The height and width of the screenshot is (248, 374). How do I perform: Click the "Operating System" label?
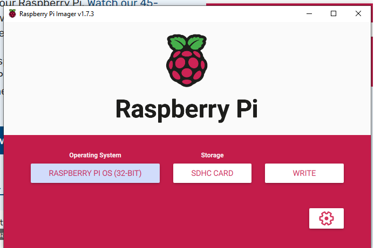(95, 155)
